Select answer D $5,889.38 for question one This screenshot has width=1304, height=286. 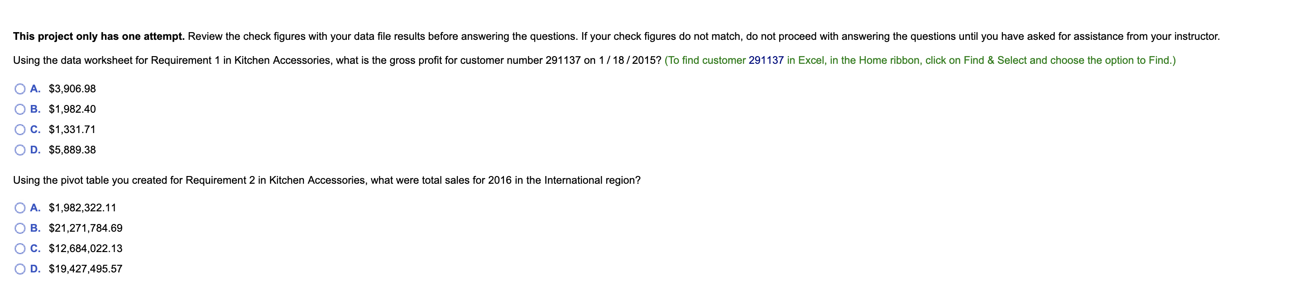point(20,150)
